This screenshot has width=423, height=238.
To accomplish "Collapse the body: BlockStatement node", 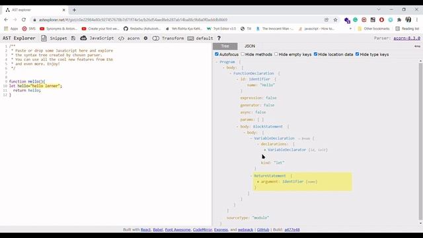I will pyautogui.click(x=237, y=126).
